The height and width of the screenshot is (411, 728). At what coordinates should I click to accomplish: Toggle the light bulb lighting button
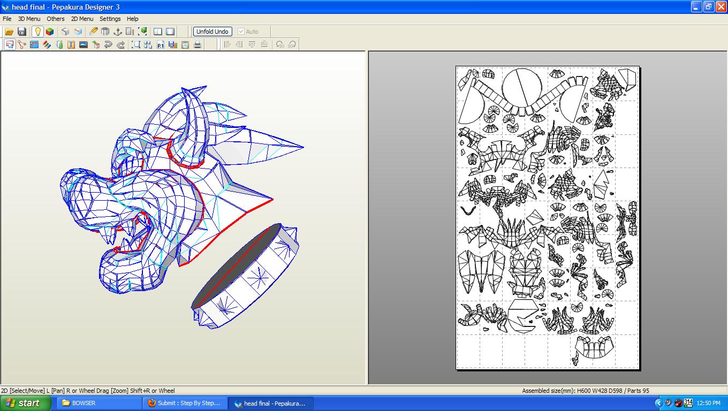tap(37, 32)
